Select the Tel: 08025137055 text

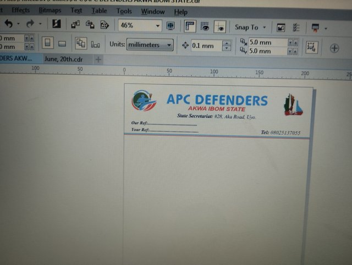(280, 132)
